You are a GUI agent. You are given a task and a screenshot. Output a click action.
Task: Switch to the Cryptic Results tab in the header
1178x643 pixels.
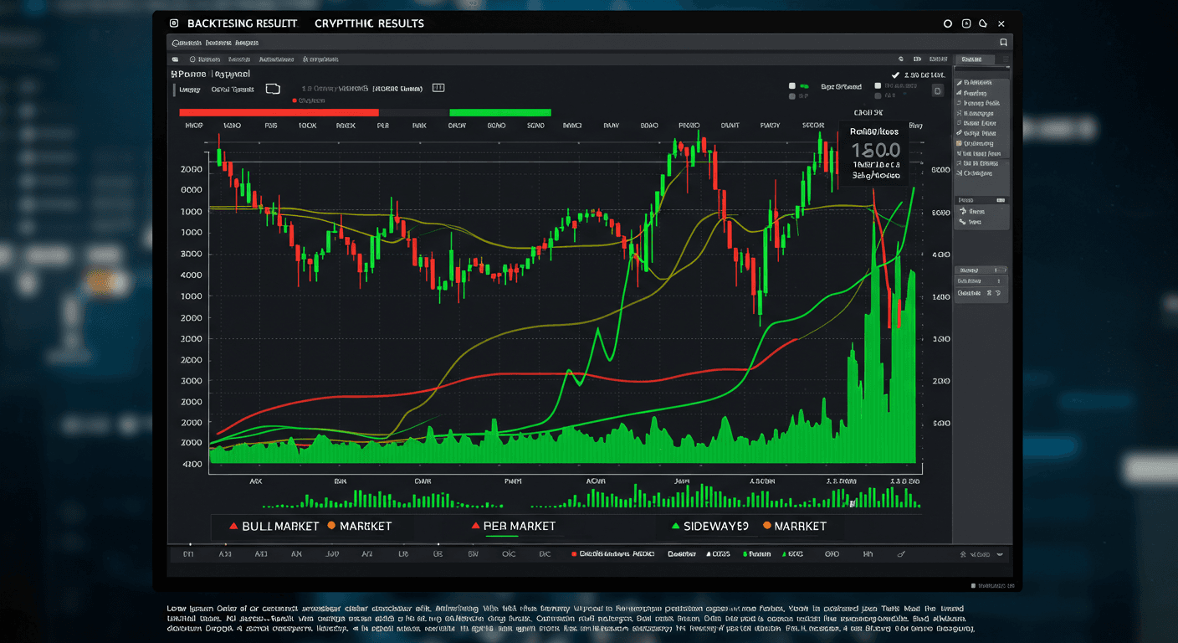point(370,23)
